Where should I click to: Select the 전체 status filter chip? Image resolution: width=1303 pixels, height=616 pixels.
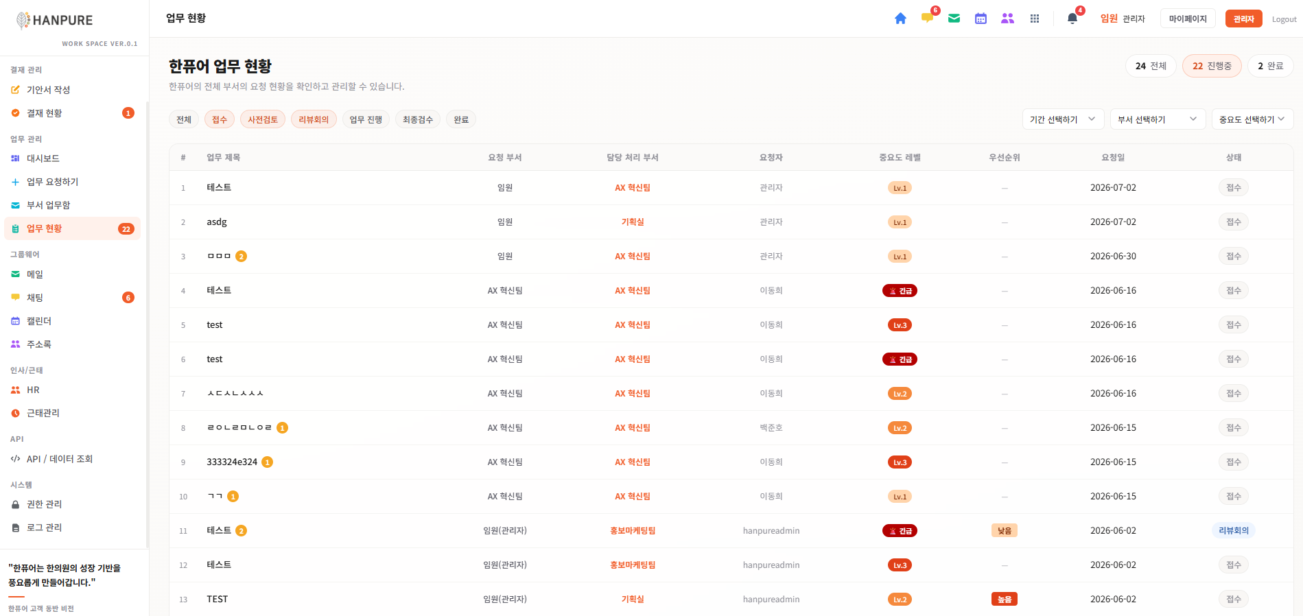pyautogui.click(x=184, y=119)
